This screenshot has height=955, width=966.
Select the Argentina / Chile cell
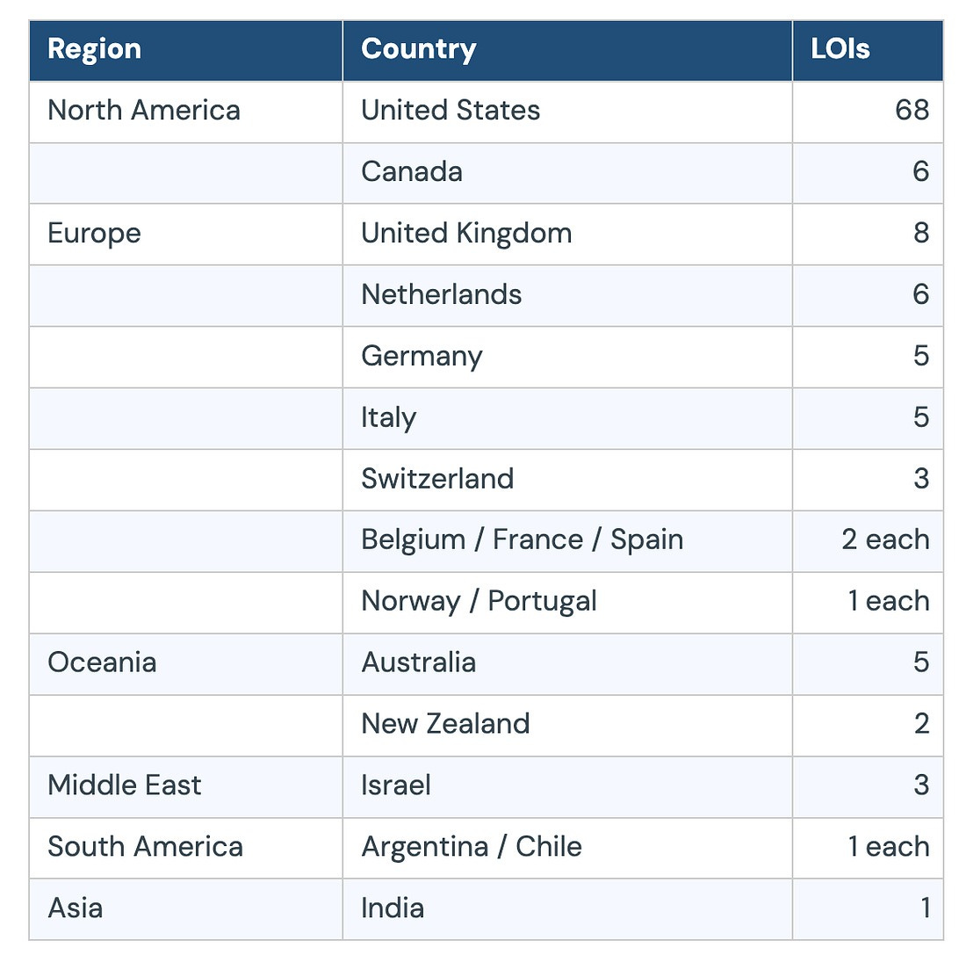(567, 848)
